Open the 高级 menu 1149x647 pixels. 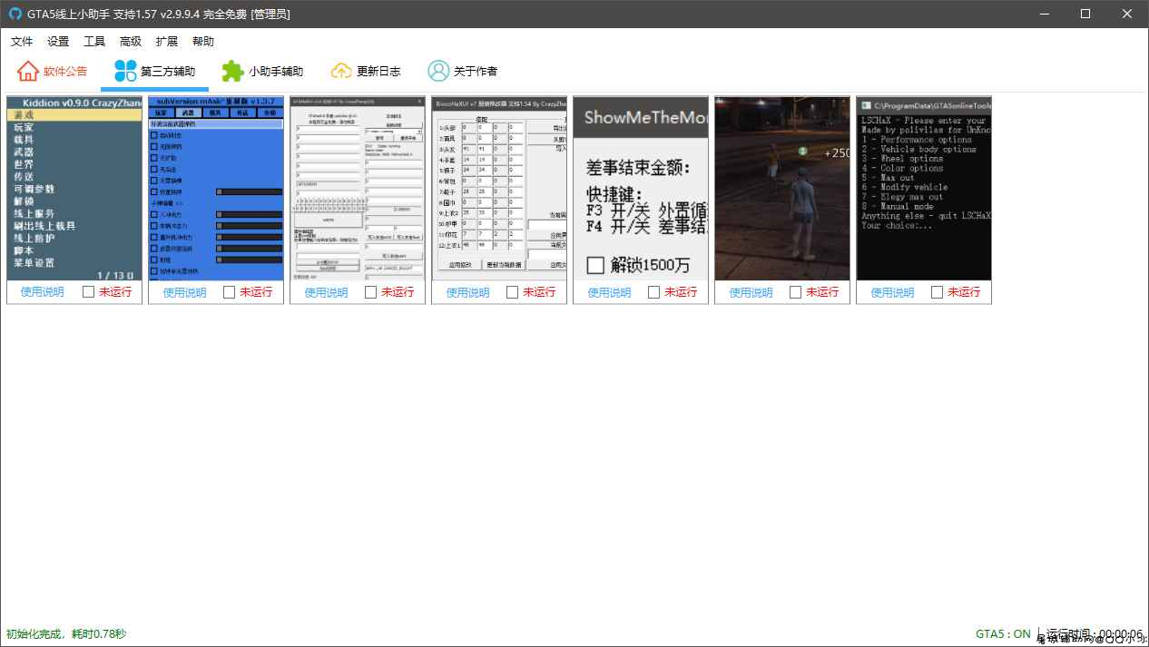coord(131,42)
